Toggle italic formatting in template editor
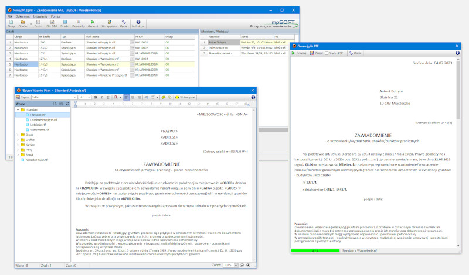 point(101,97)
